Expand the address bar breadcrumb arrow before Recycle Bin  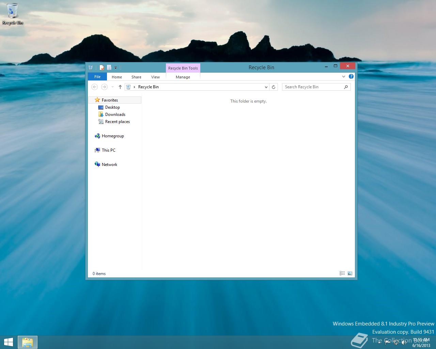[135, 87]
